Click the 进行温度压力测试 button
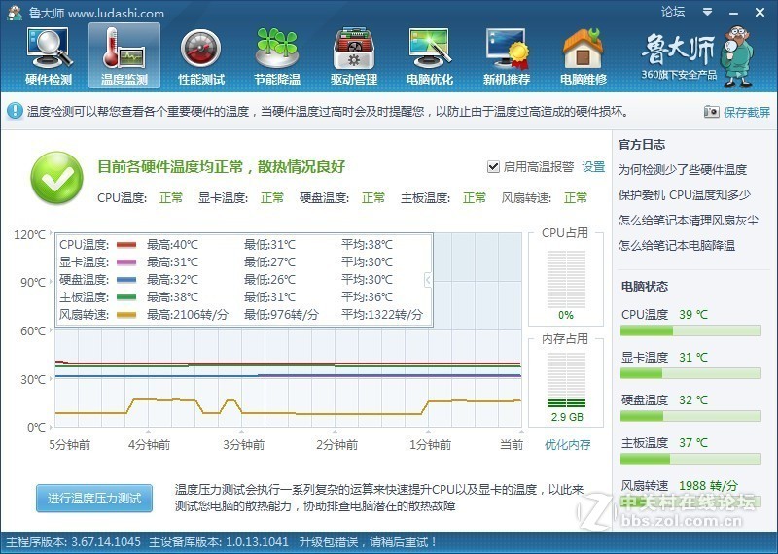This screenshot has height=554, width=778. (x=94, y=498)
